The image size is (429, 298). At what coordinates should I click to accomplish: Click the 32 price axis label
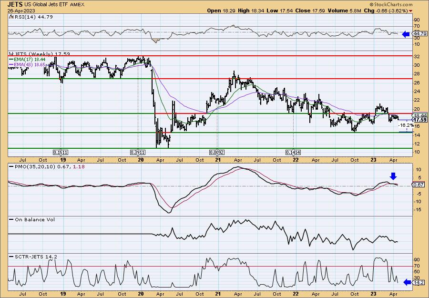pos(417,56)
